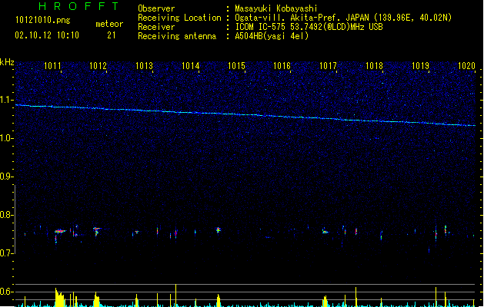Click the 0.7 kHz axis label

pyautogui.click(x=7, y=253)
